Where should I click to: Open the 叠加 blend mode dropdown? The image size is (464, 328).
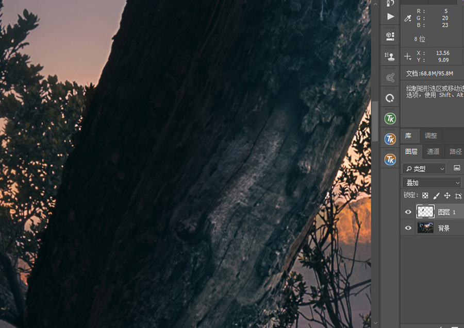pos(432,183)
